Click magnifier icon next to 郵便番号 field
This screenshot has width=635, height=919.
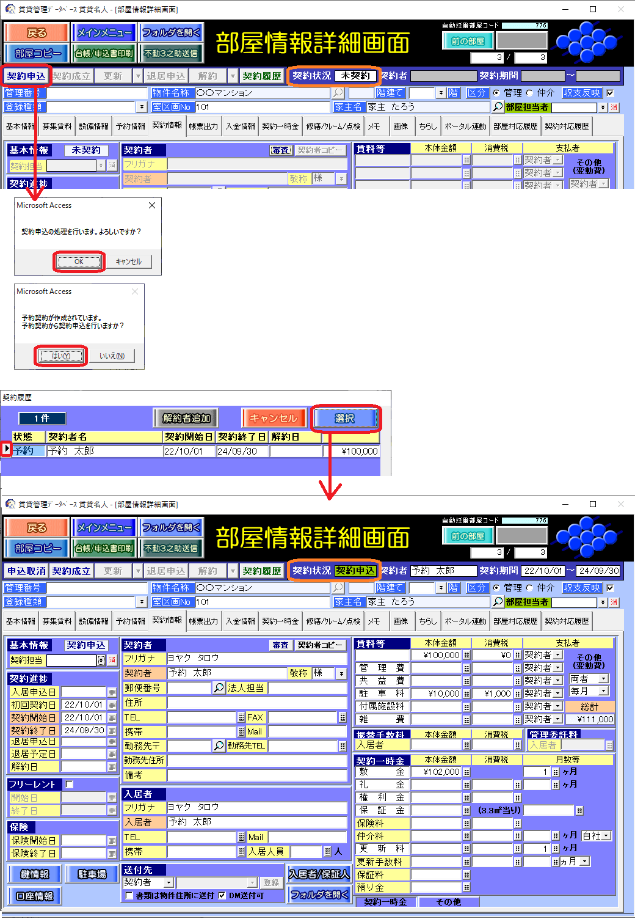(x=219, y=688)
